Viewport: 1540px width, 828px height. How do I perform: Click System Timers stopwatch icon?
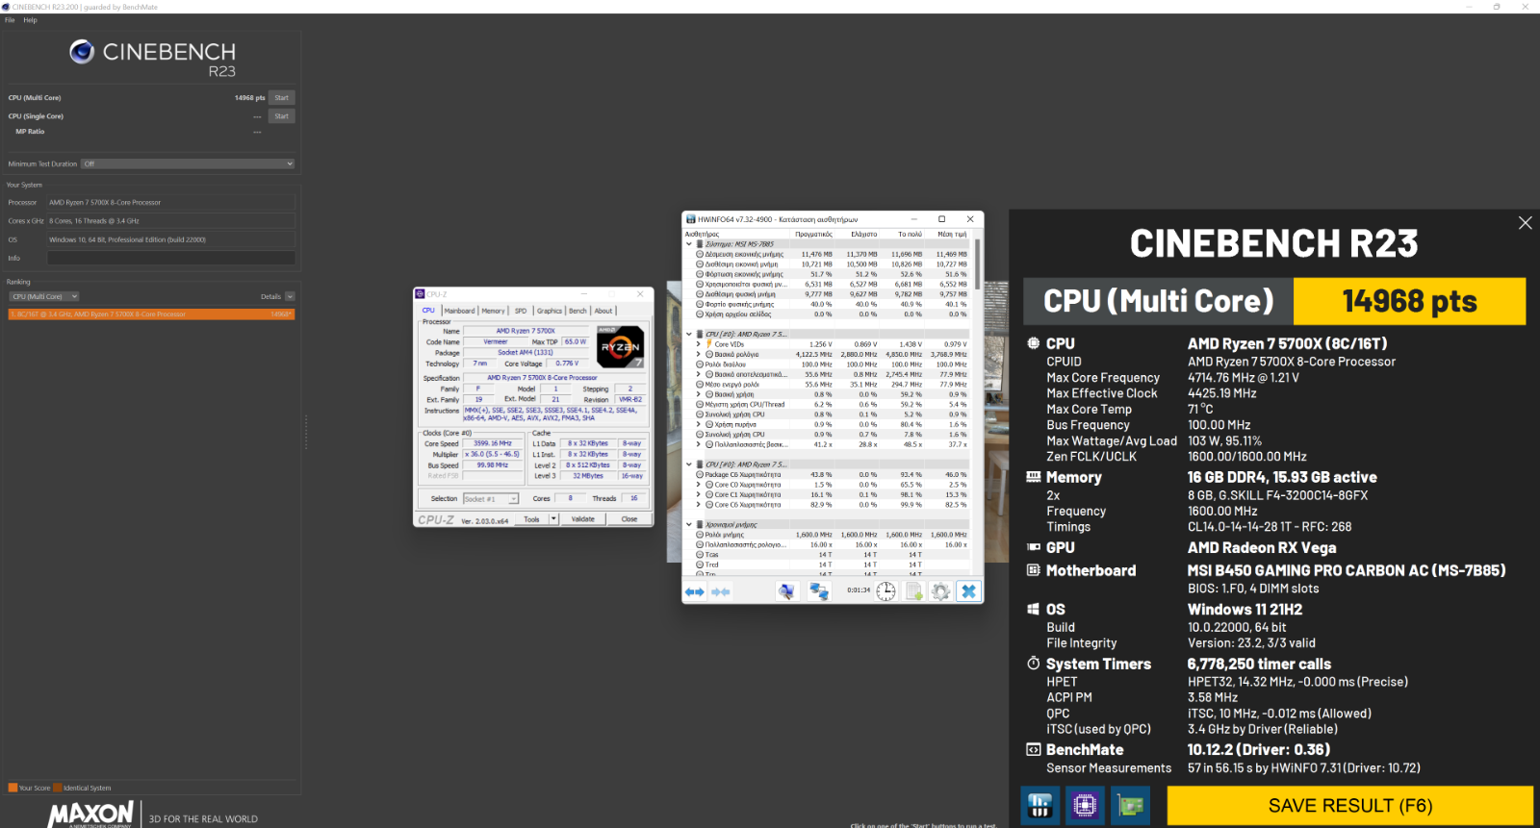1033,664
